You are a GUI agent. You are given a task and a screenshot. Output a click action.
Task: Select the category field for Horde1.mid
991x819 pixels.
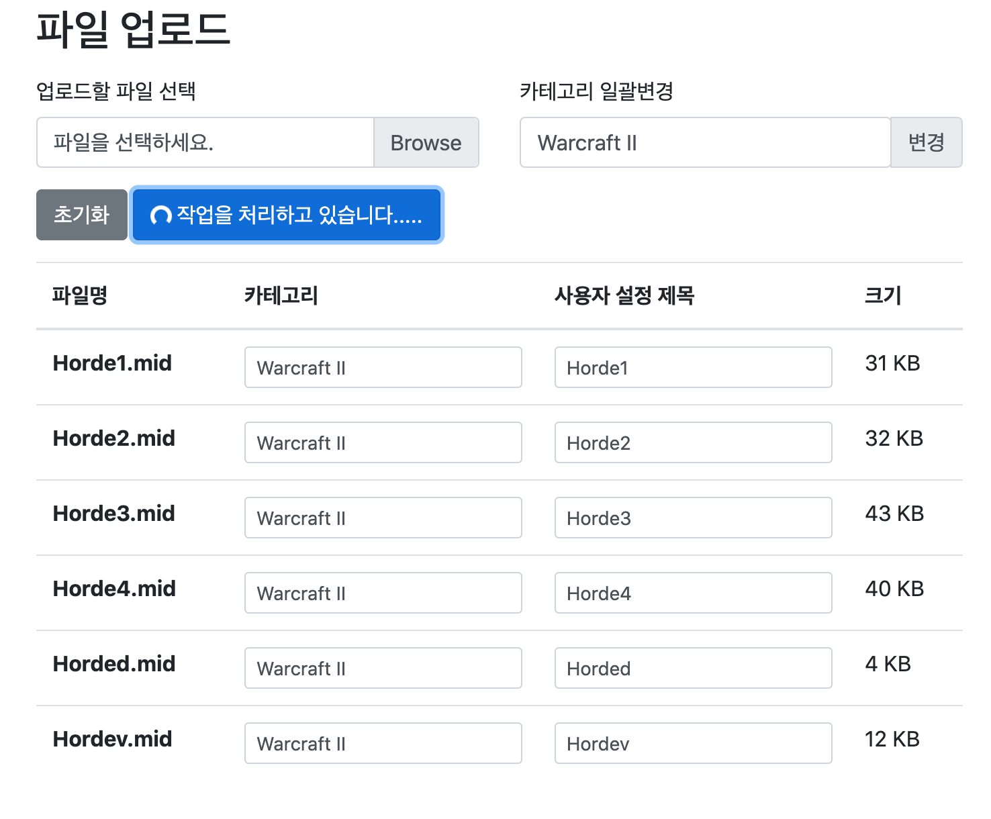pos(383,367)
